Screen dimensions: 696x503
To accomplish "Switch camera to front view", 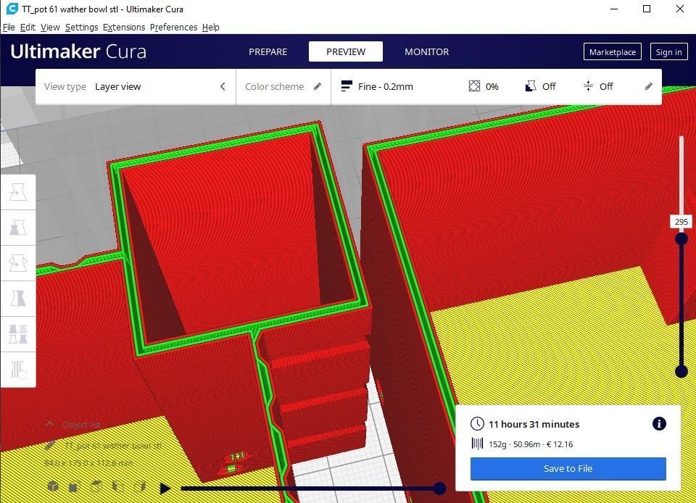I will coord(74,487).
